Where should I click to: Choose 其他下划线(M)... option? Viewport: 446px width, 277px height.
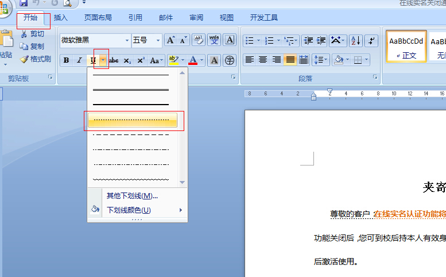pos(132,196)
